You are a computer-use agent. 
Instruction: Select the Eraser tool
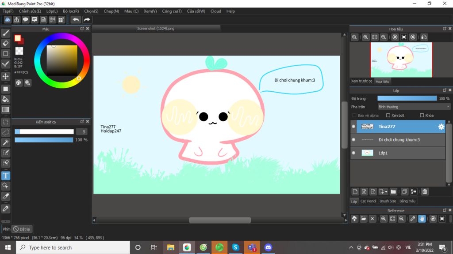click(x=5, y=44)
